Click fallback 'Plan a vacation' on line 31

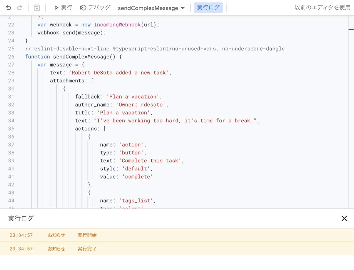pyautogui.click(x=133, y=97)
